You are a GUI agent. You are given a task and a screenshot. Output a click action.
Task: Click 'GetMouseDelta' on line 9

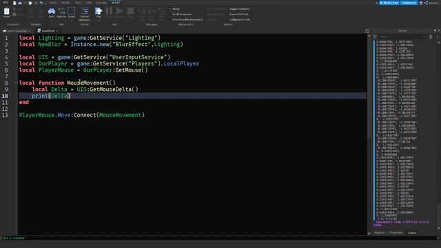point(110,90)
